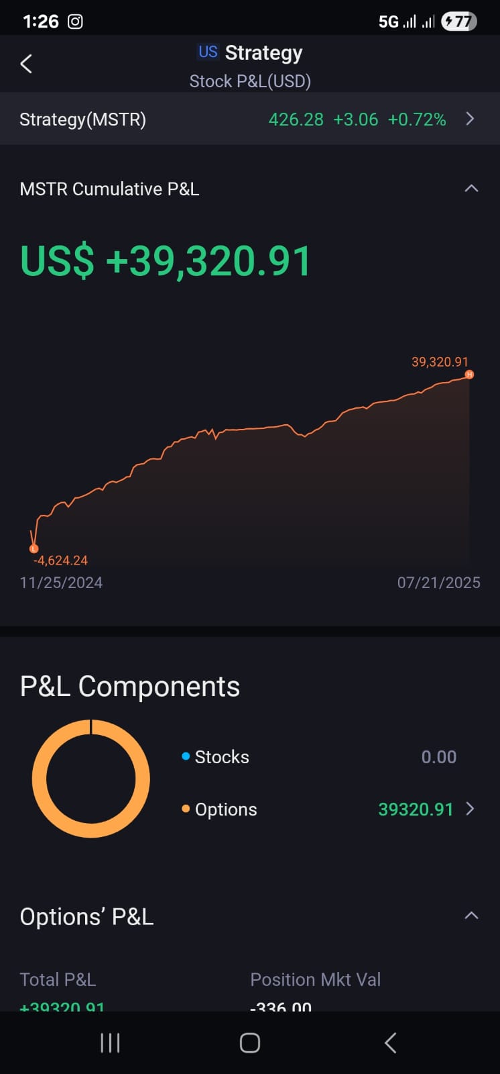This screenshot has width=500, height=1074.
Task: Tap the low point marker on chart
Action: pos(34,548)
